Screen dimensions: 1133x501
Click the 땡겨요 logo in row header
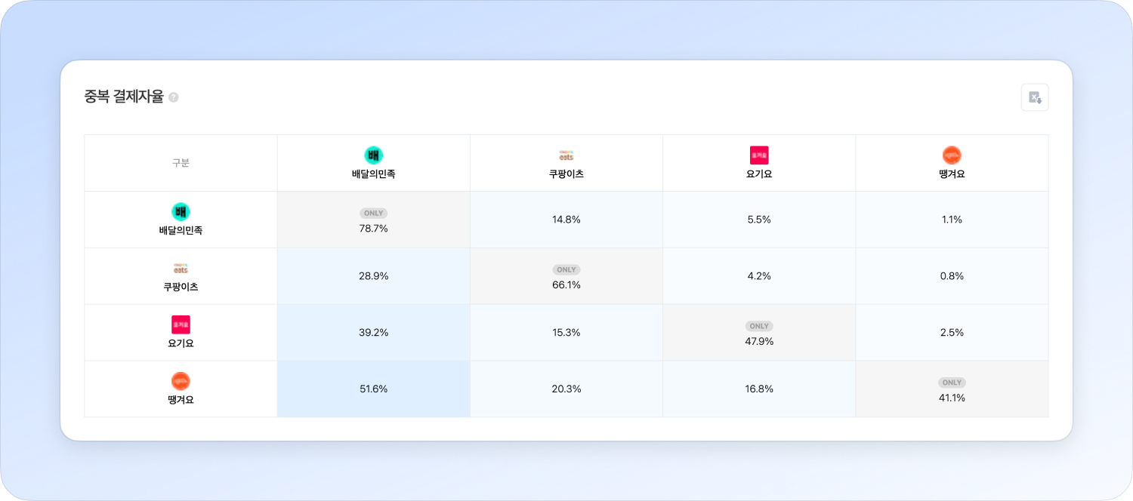tap(181, 381)
